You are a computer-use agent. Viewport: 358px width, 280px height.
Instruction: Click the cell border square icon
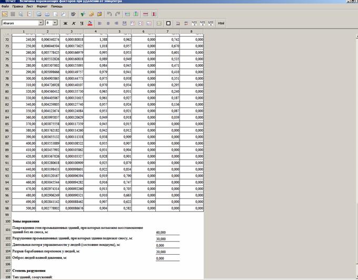click(168, 23)
